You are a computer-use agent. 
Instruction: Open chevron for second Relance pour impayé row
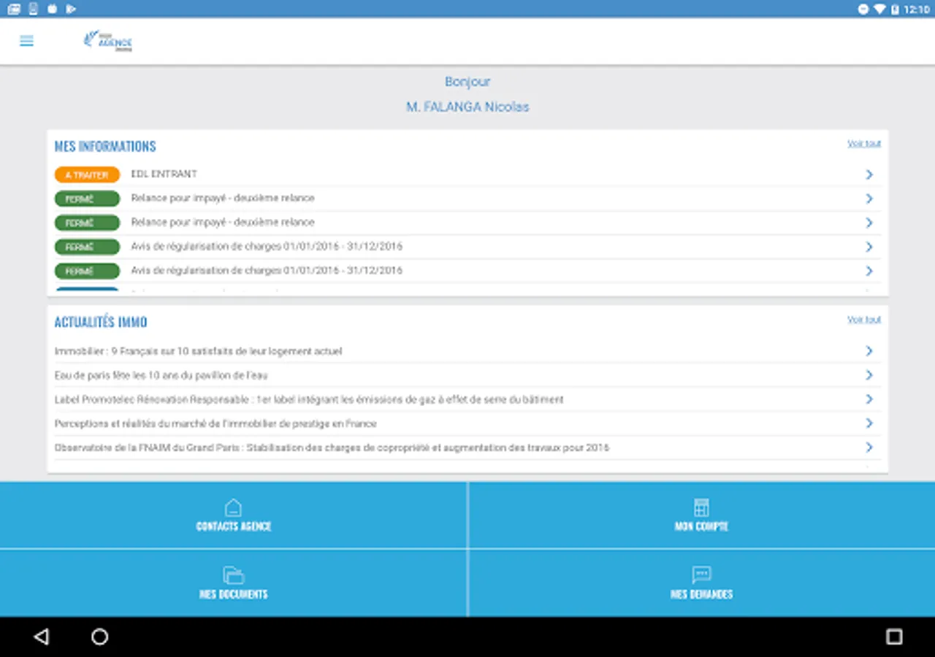click(x=869, y=223)
